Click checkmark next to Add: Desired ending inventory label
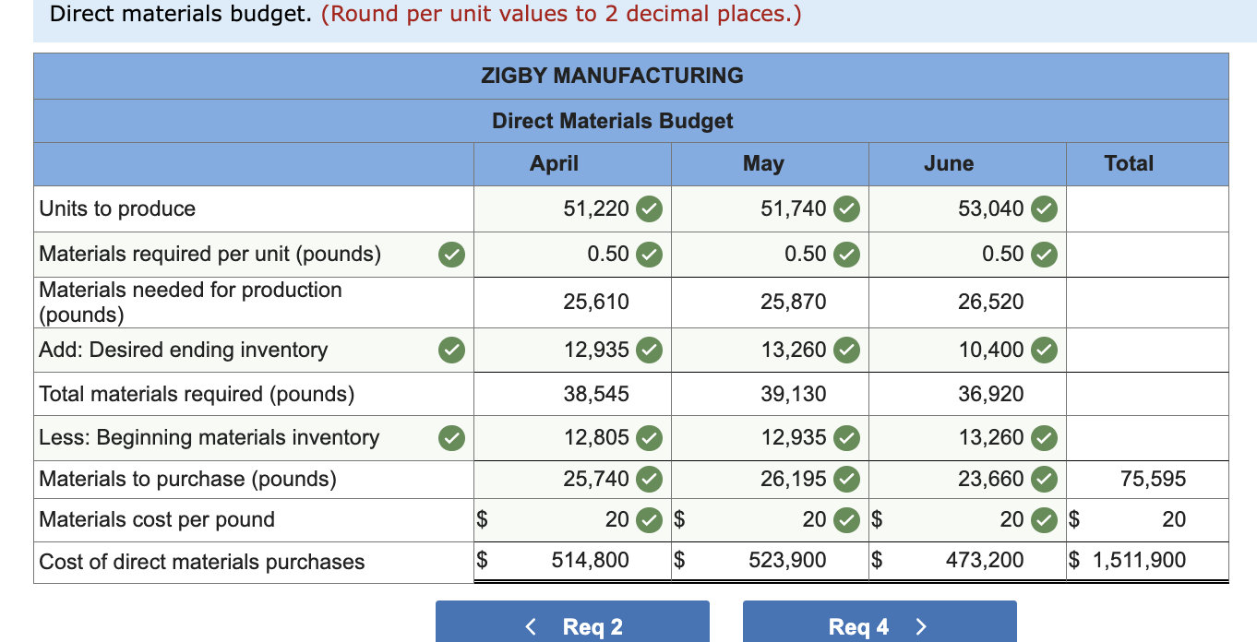 (x=451, y=350)
